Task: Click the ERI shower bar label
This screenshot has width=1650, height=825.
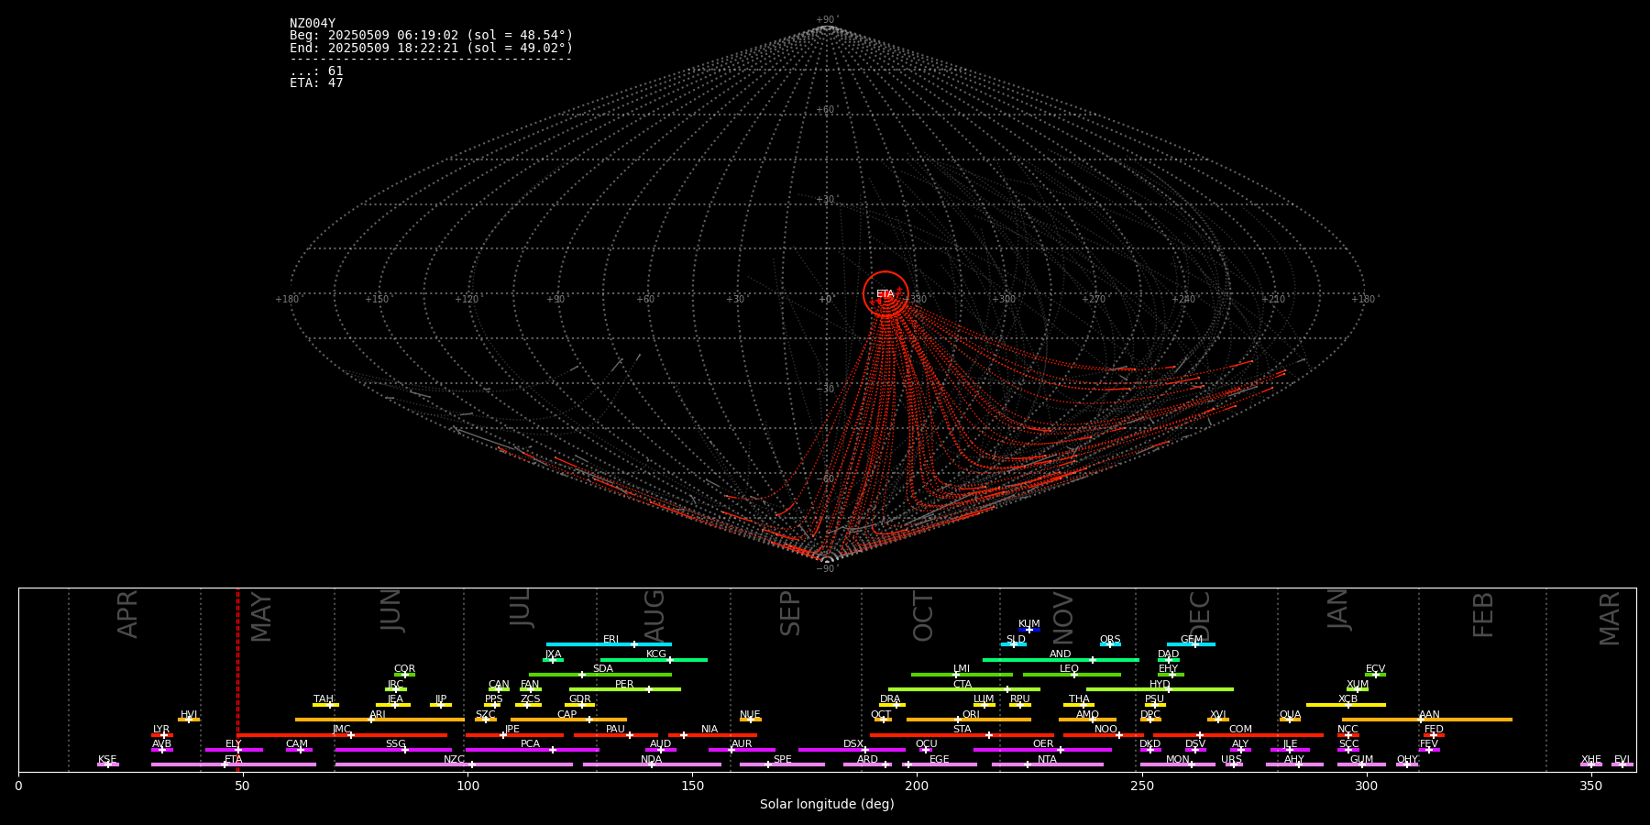Action: point(610,639)
